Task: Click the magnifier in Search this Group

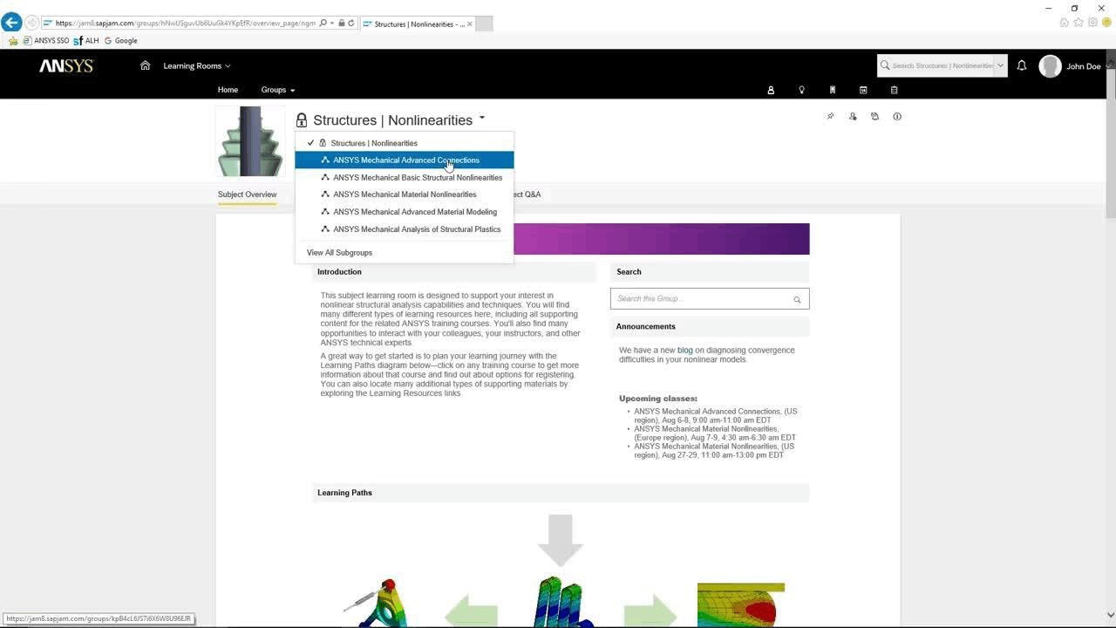Action: coord(797,299)
